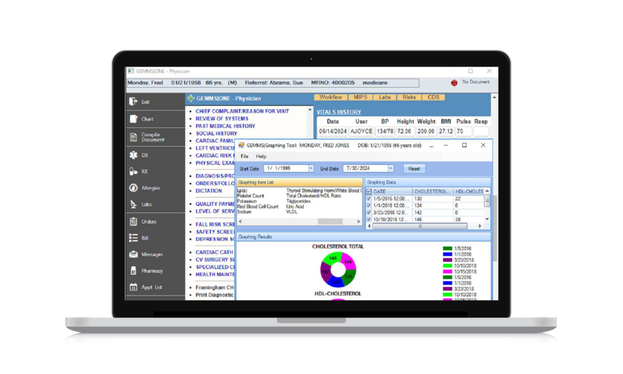Select Lp(a) in Graphing Item List
This screenshot has height=374, width=623.
242,191
